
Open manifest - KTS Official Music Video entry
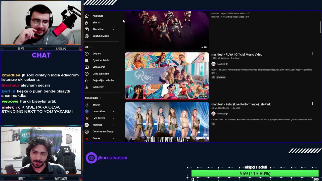[230, 17]
